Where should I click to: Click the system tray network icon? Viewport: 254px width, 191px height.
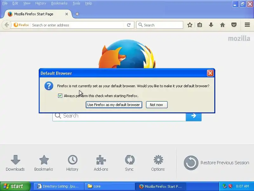click(224, 186)
